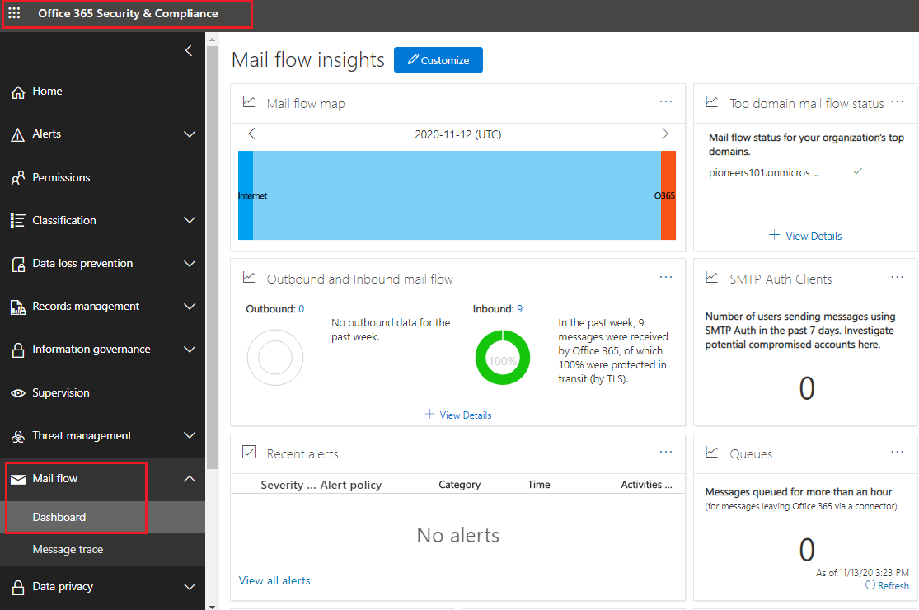Go to next date in Mail flow map
This screenshot has width=919, height=610.
coord(664,134)
